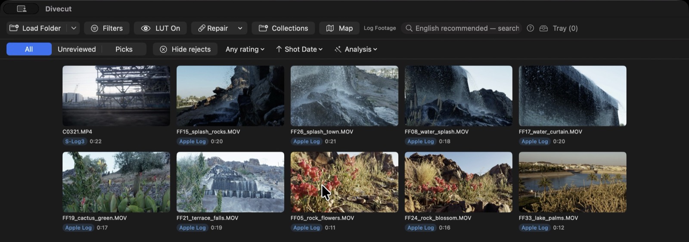
Task: Click the Log Footage label
Action: coord(380,28)
